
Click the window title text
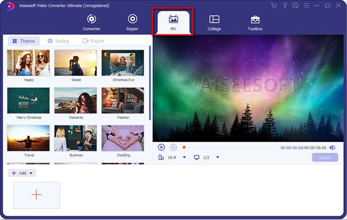coord(64,6)
